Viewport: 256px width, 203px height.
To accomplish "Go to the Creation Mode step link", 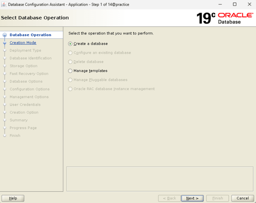I will (23, 43).
